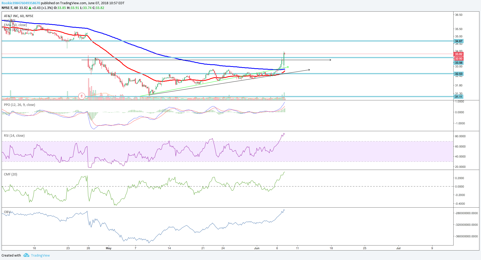
Task: Click the 80.0000 RSI axis value
Action: click(x=460, y=136)
